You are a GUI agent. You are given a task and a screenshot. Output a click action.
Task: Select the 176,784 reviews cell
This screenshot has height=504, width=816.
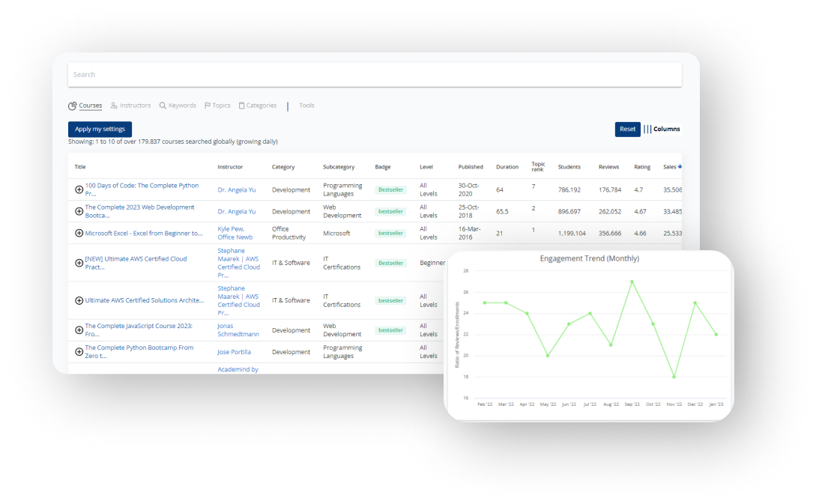(x=610, y=190)
